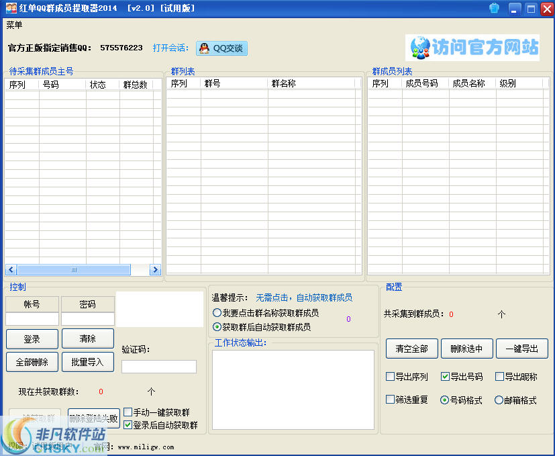555x456 pixels.
Task: Click the 批量导入 button
Action: 88,362
